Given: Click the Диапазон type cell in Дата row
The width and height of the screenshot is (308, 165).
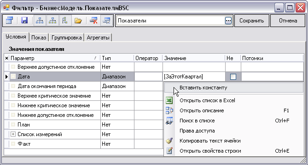Looking at the screenshot, I should tap(117, 77).
